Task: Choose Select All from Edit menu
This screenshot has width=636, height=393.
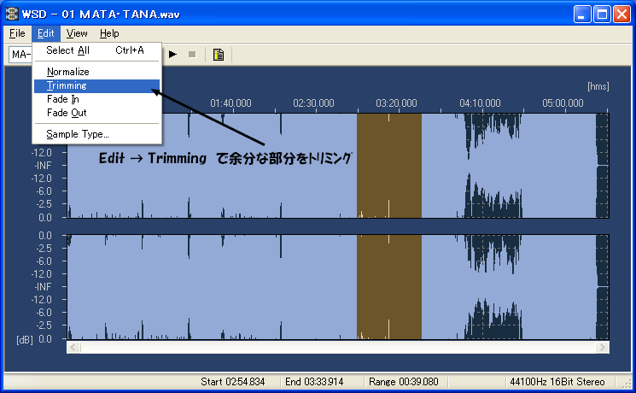Action: 97,50
